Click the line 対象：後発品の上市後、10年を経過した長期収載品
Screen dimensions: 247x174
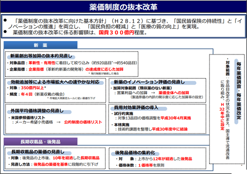point(54,158)
